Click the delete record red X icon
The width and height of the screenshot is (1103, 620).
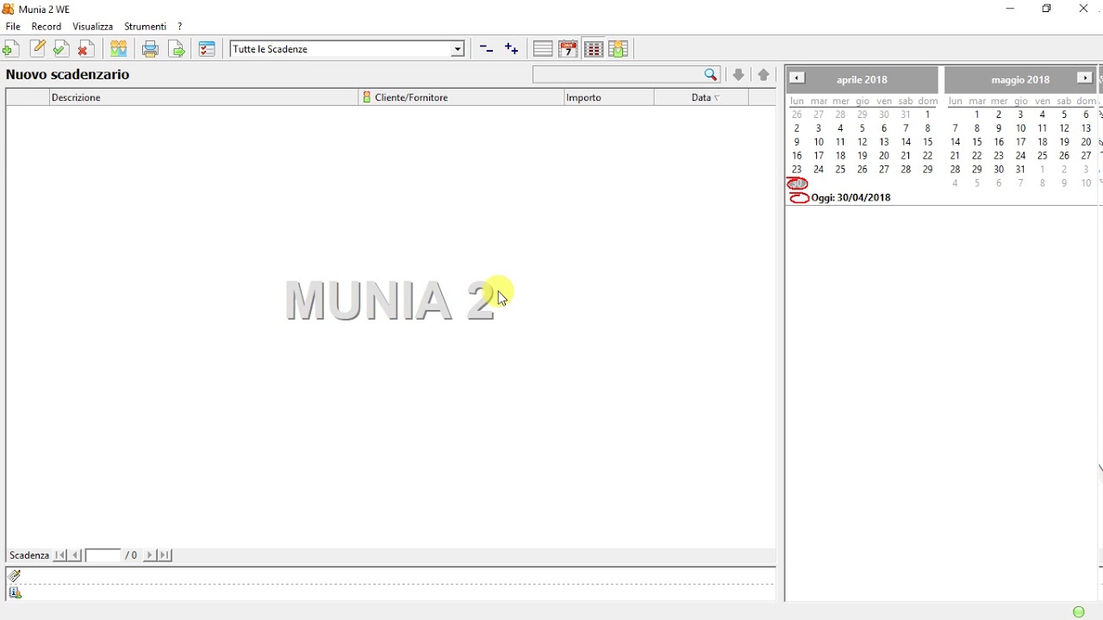84,49
